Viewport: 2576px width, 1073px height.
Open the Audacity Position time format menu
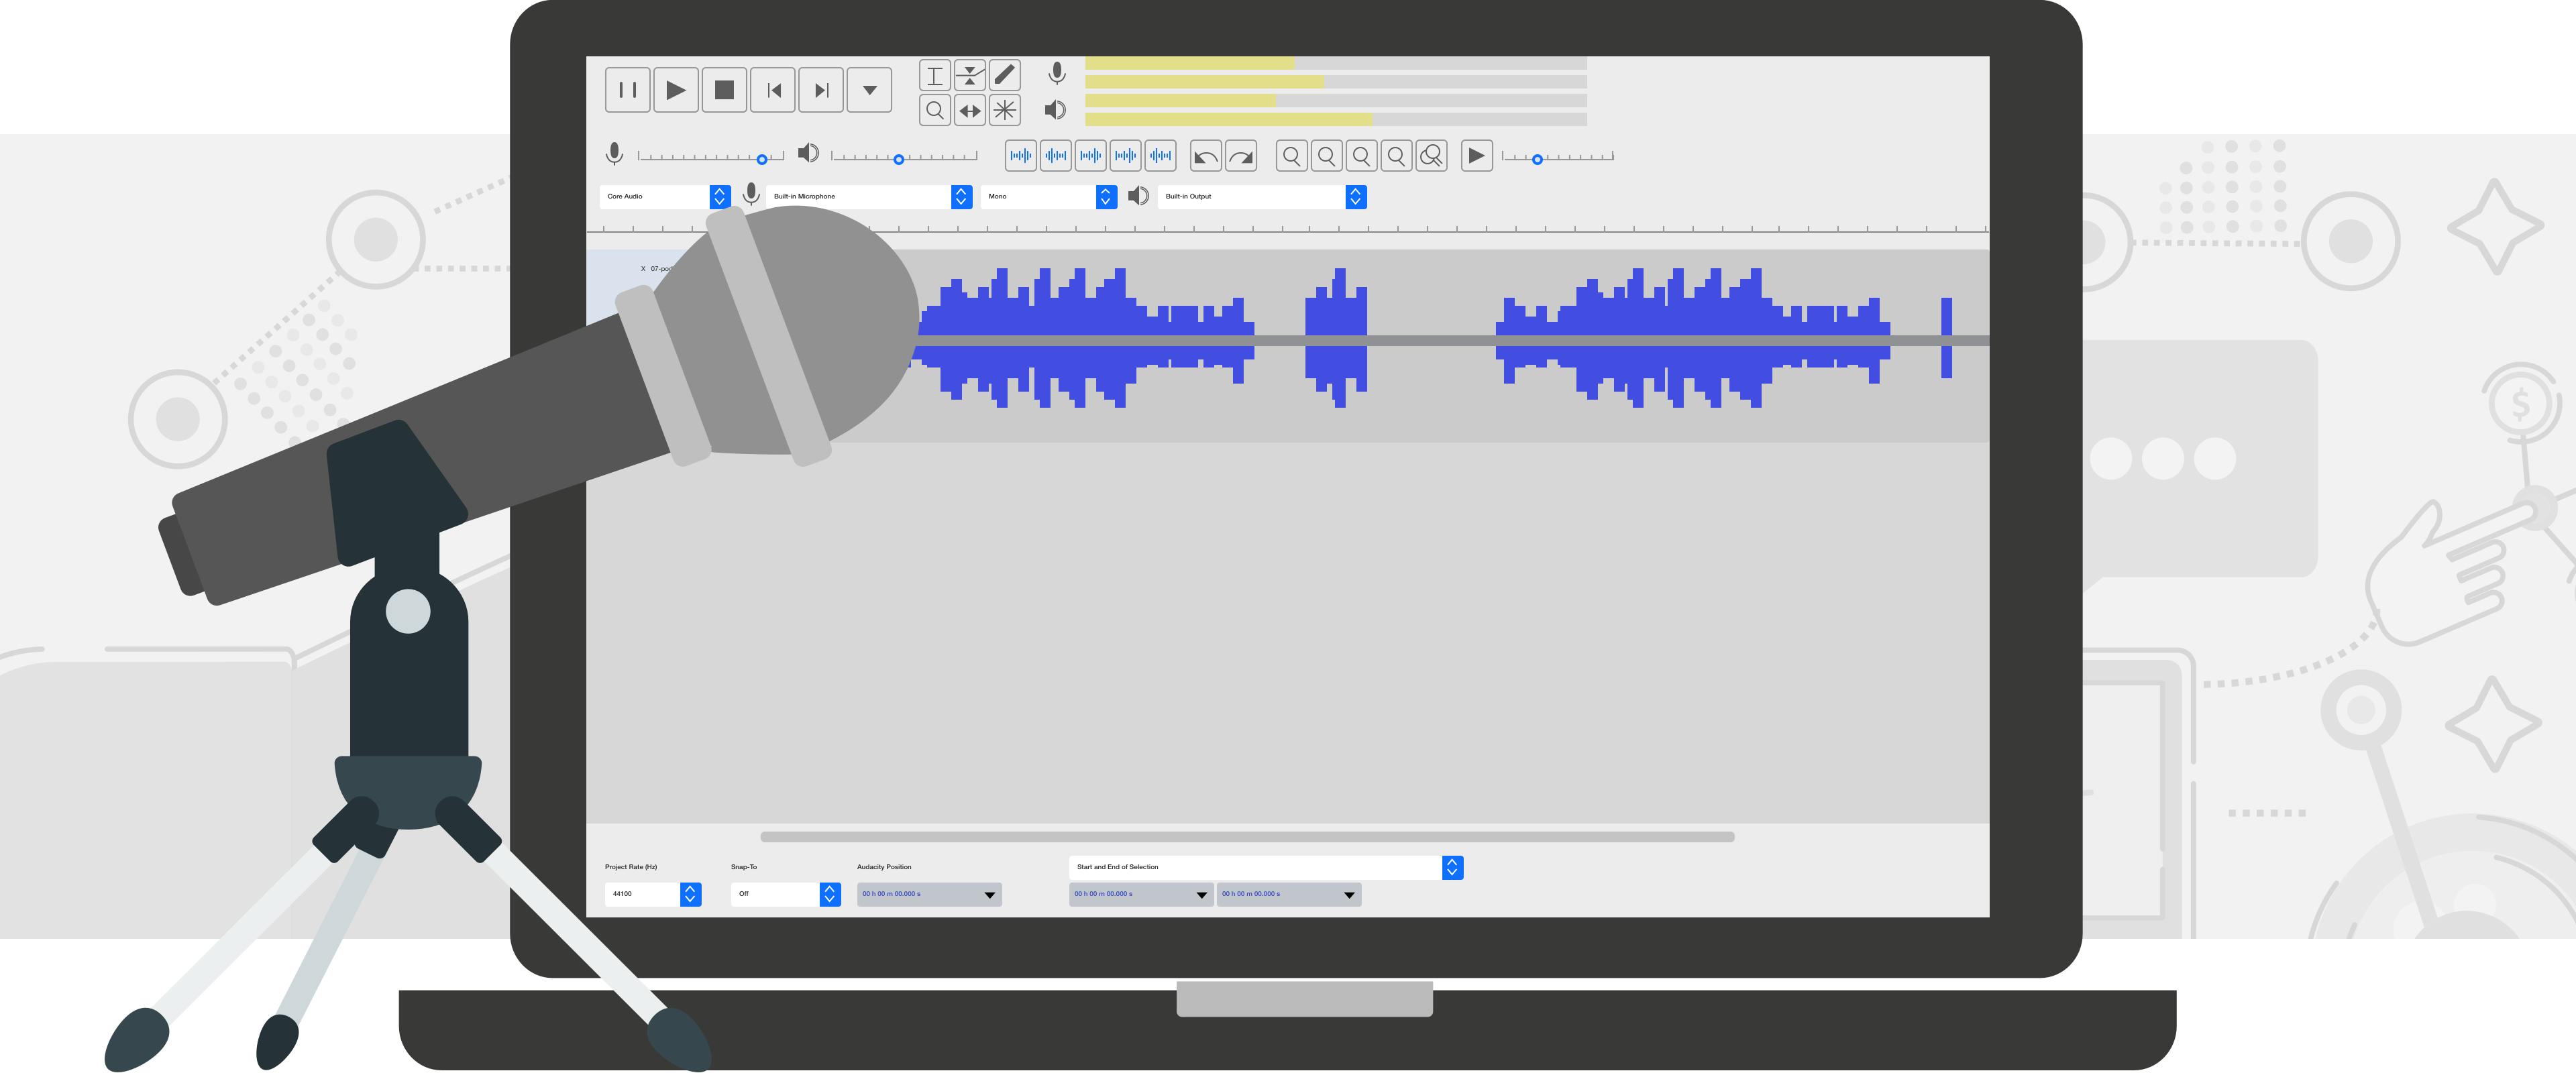[x=989, y=895]
